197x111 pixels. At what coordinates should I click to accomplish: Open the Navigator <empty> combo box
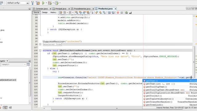tap(13, 64)
